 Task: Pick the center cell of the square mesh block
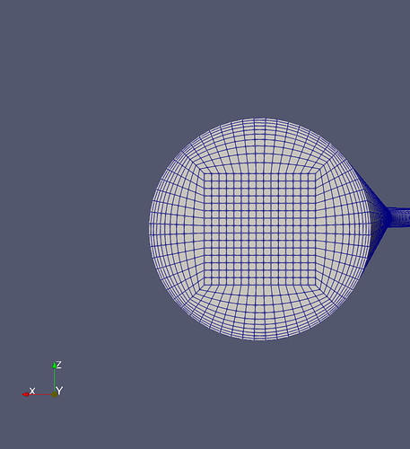coord(260,229)
